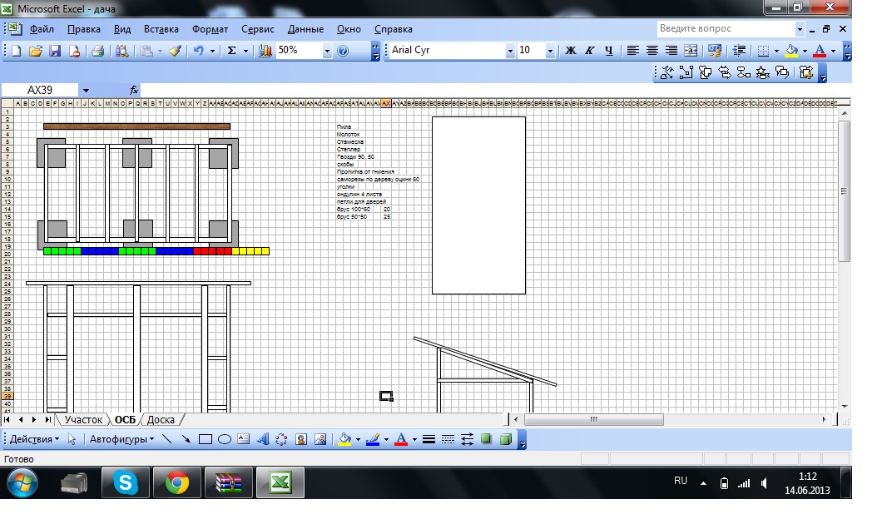Switch to the Доска sheet tab

click(x=161, y=420)
